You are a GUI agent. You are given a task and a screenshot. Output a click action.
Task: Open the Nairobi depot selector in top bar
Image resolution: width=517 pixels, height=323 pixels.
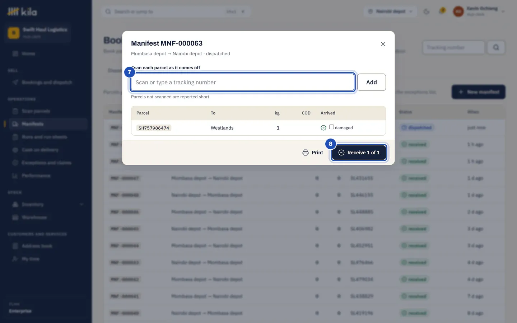coord(390,11)
